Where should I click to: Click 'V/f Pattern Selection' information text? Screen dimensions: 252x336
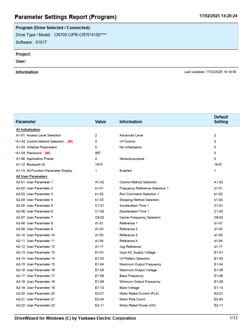pyautogui.click(x=135, y=259)
